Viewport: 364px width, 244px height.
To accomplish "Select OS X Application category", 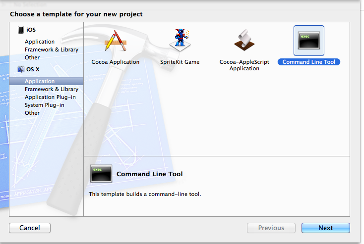I will pyautogui.click(x=46, y=81).
